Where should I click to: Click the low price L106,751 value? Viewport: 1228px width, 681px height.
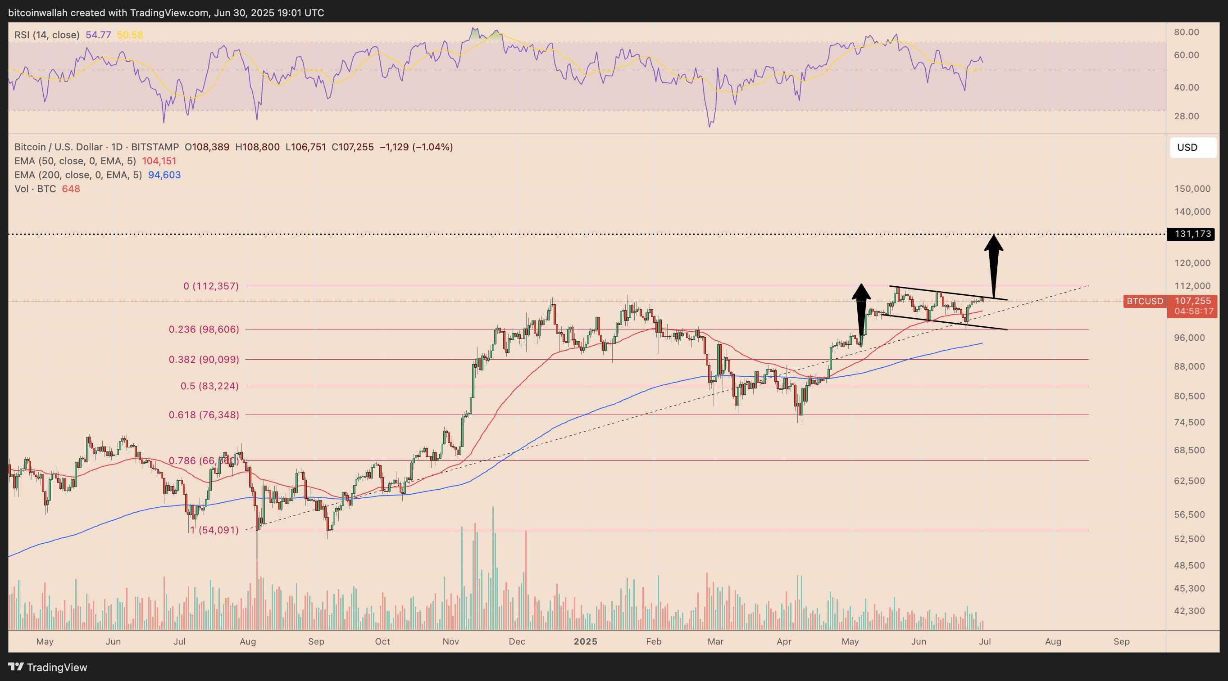point(305,147)
